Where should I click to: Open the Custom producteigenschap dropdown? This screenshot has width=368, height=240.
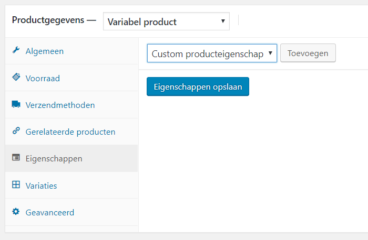click(212, 53)
